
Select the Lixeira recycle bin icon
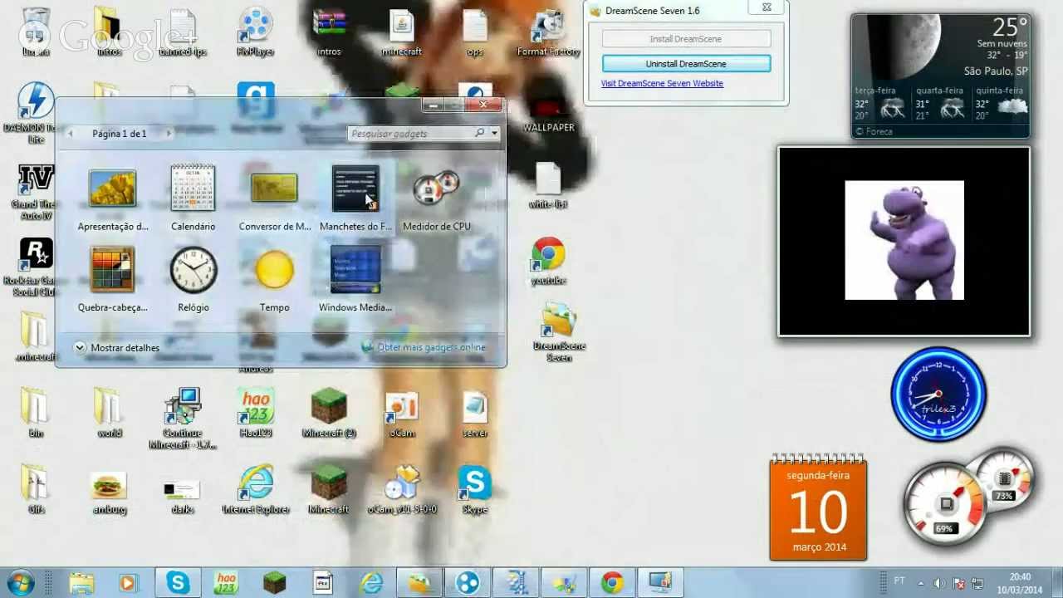pyautogui.click(x=35, y=32)
